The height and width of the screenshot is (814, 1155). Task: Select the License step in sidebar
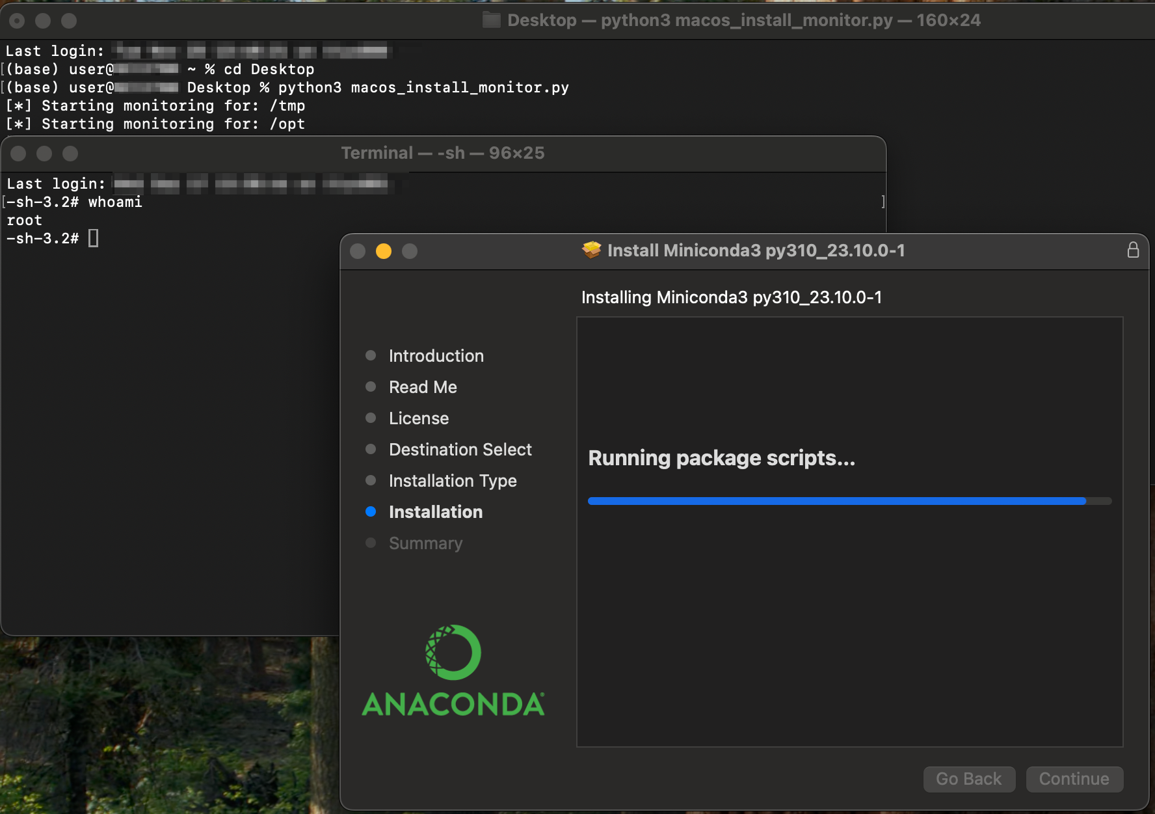coord(419,418)
